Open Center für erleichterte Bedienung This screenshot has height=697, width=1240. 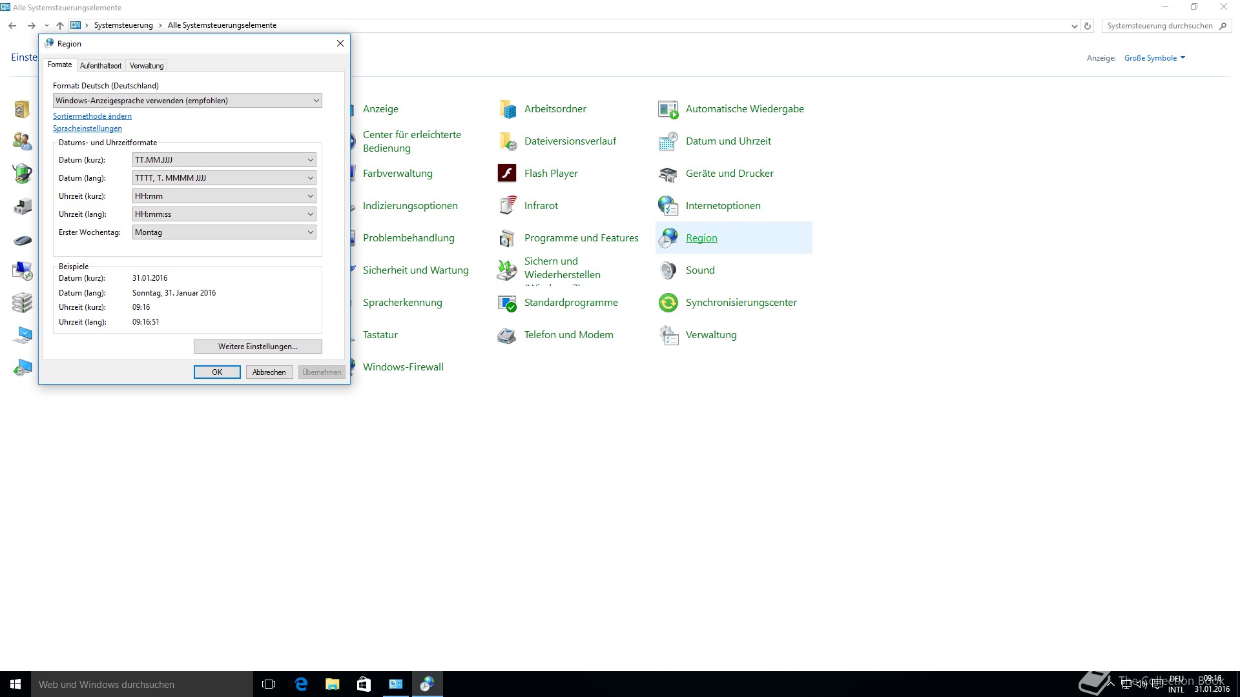pos(412,141)
